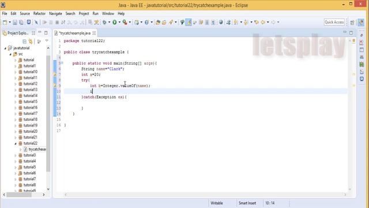Toggle the highlighted Mark Occurrences button

(189, 23)
